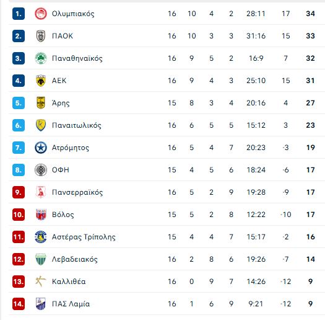325x320 pixels.
Task: Select the Λεβαδειακός green shield icon
Action: point(41,259)
